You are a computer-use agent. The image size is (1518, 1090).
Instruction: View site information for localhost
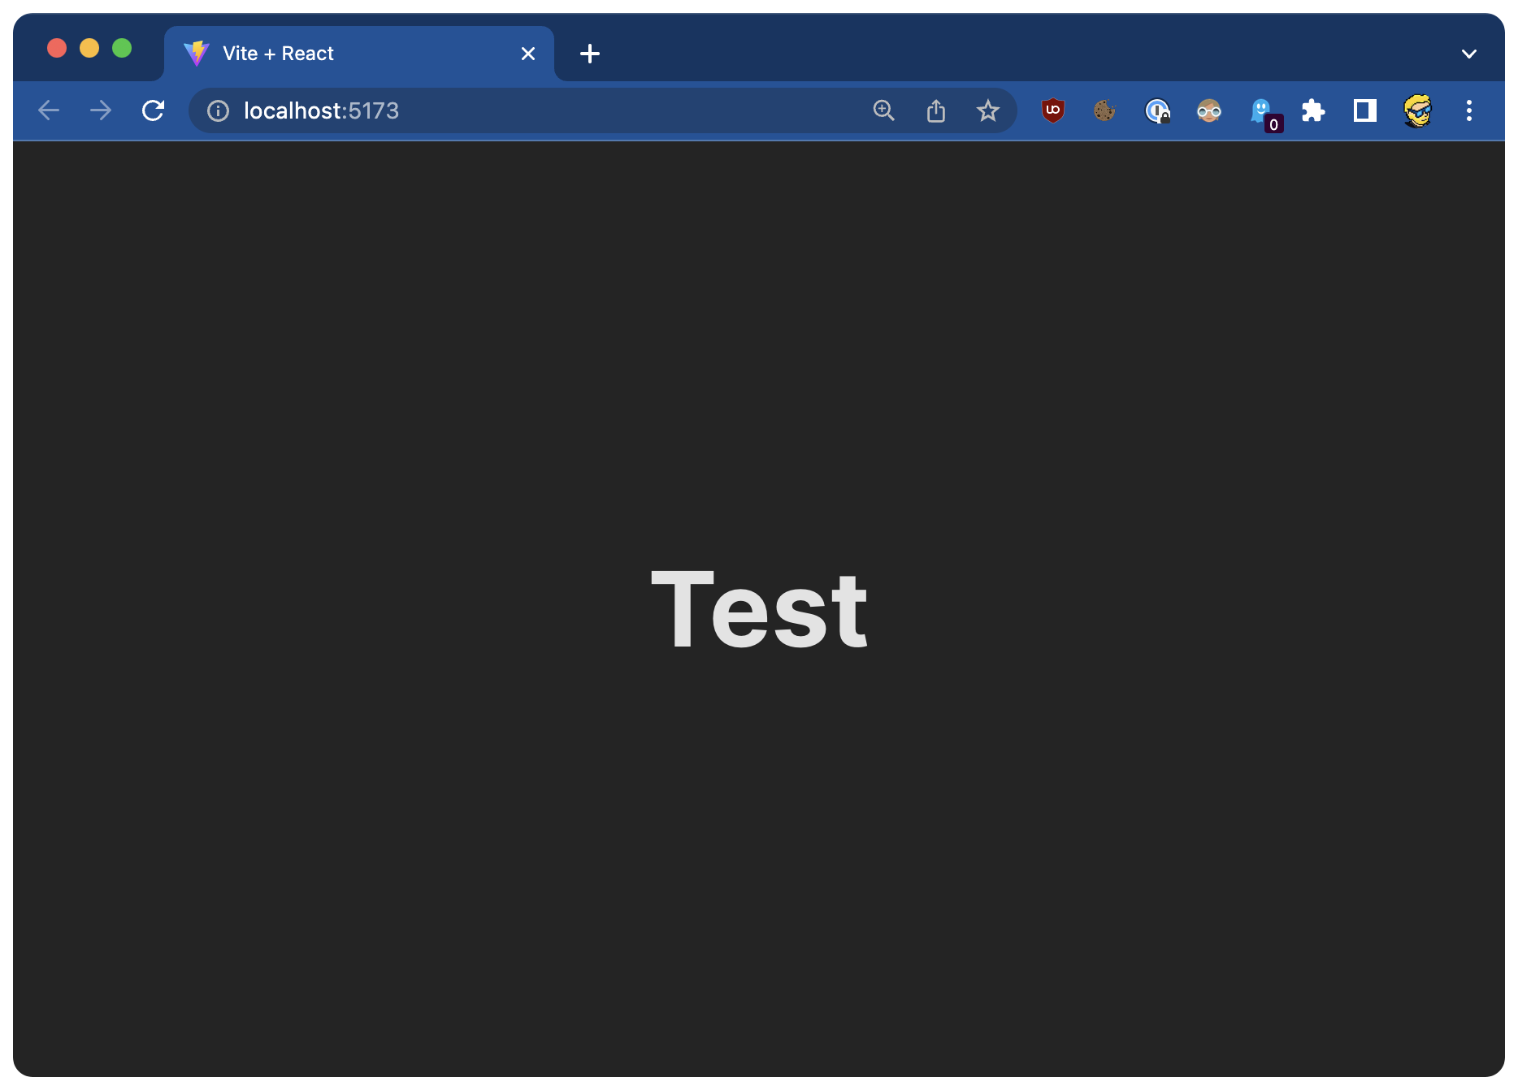[x=218, y=110]
